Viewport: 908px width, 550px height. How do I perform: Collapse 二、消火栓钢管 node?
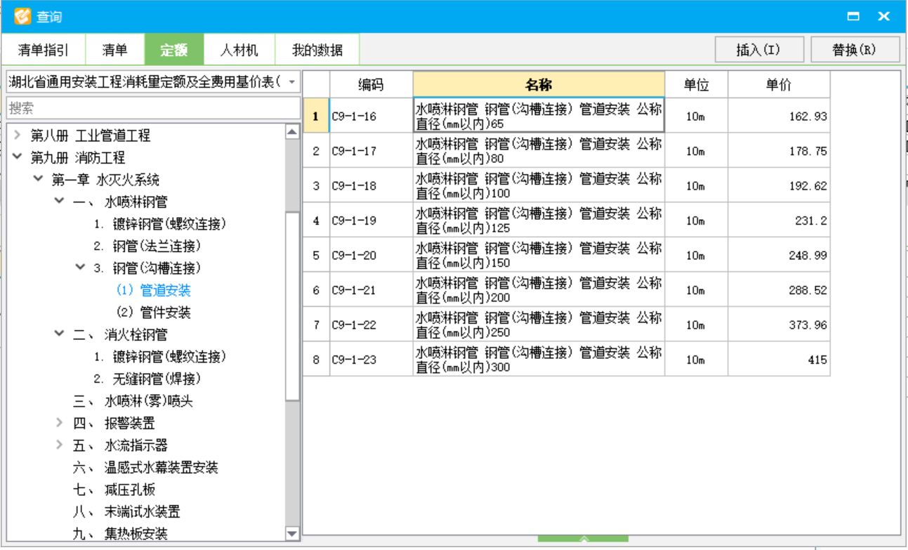tap(59, 334)
